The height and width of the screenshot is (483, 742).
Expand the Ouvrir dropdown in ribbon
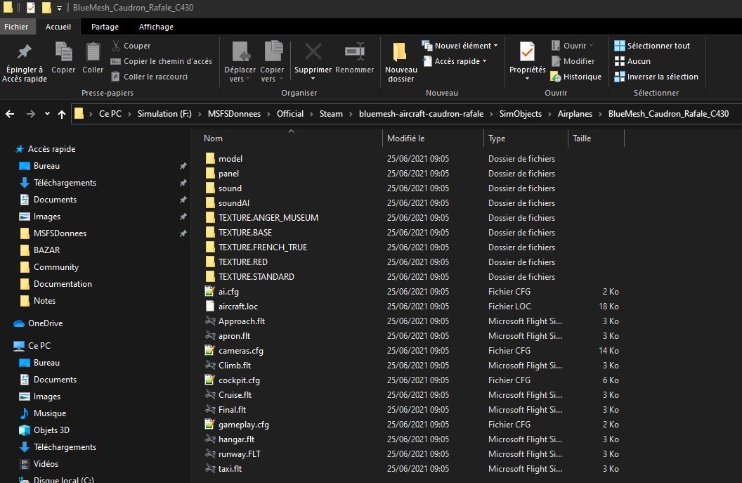[591, 46]
